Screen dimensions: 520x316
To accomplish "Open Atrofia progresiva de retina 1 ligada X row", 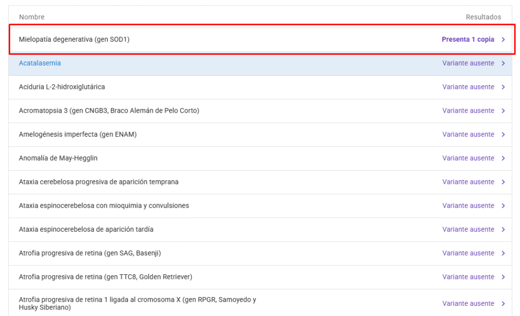I will 137,303.
